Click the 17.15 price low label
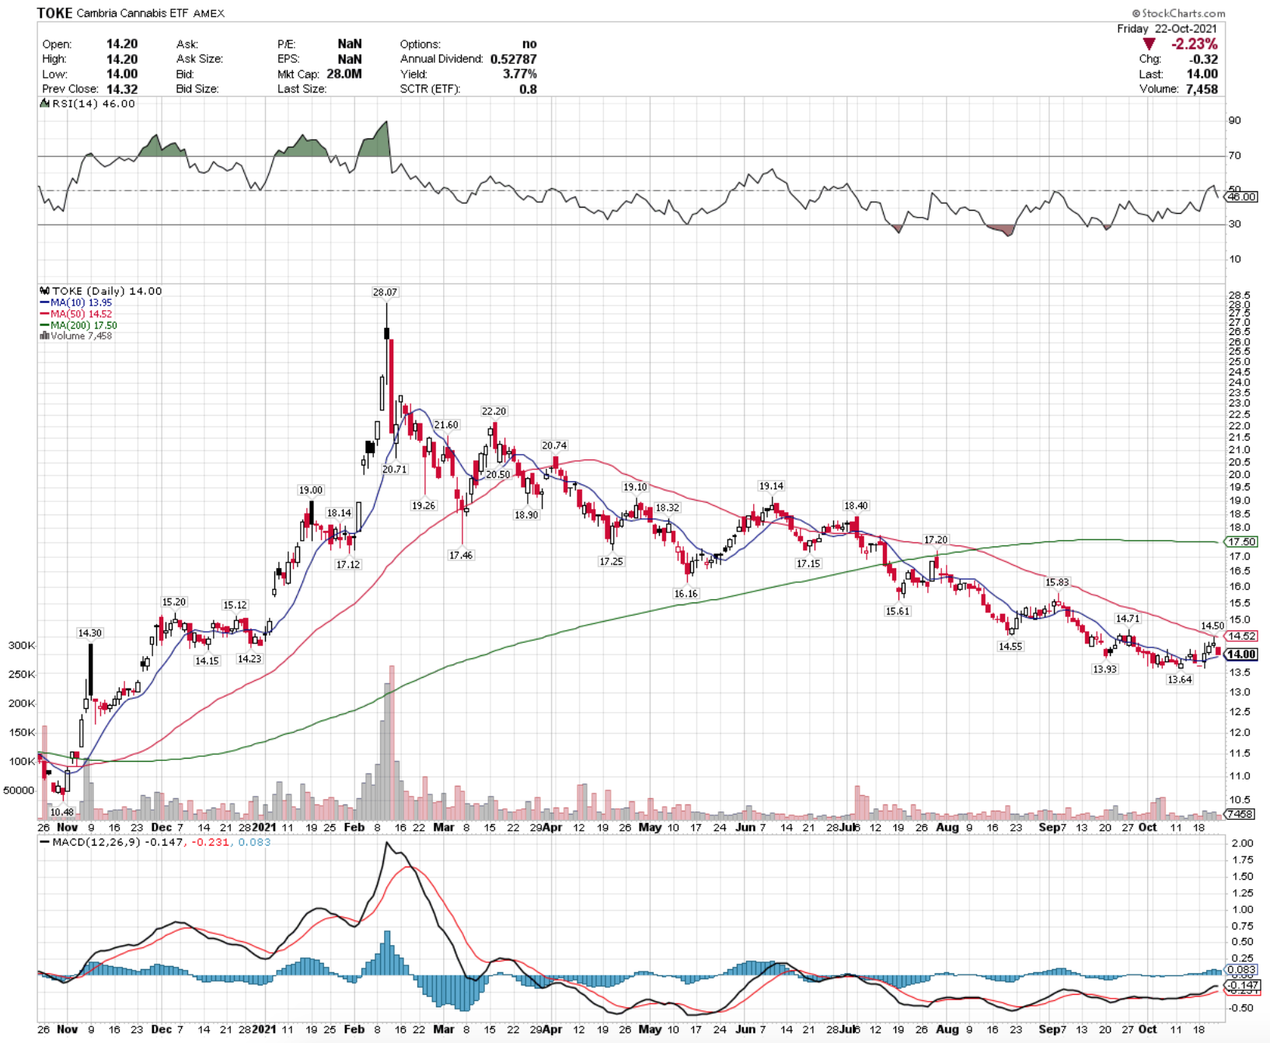 (x=808, y=563)
